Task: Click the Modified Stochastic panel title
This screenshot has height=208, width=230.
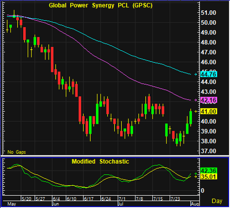Action: 100,162
